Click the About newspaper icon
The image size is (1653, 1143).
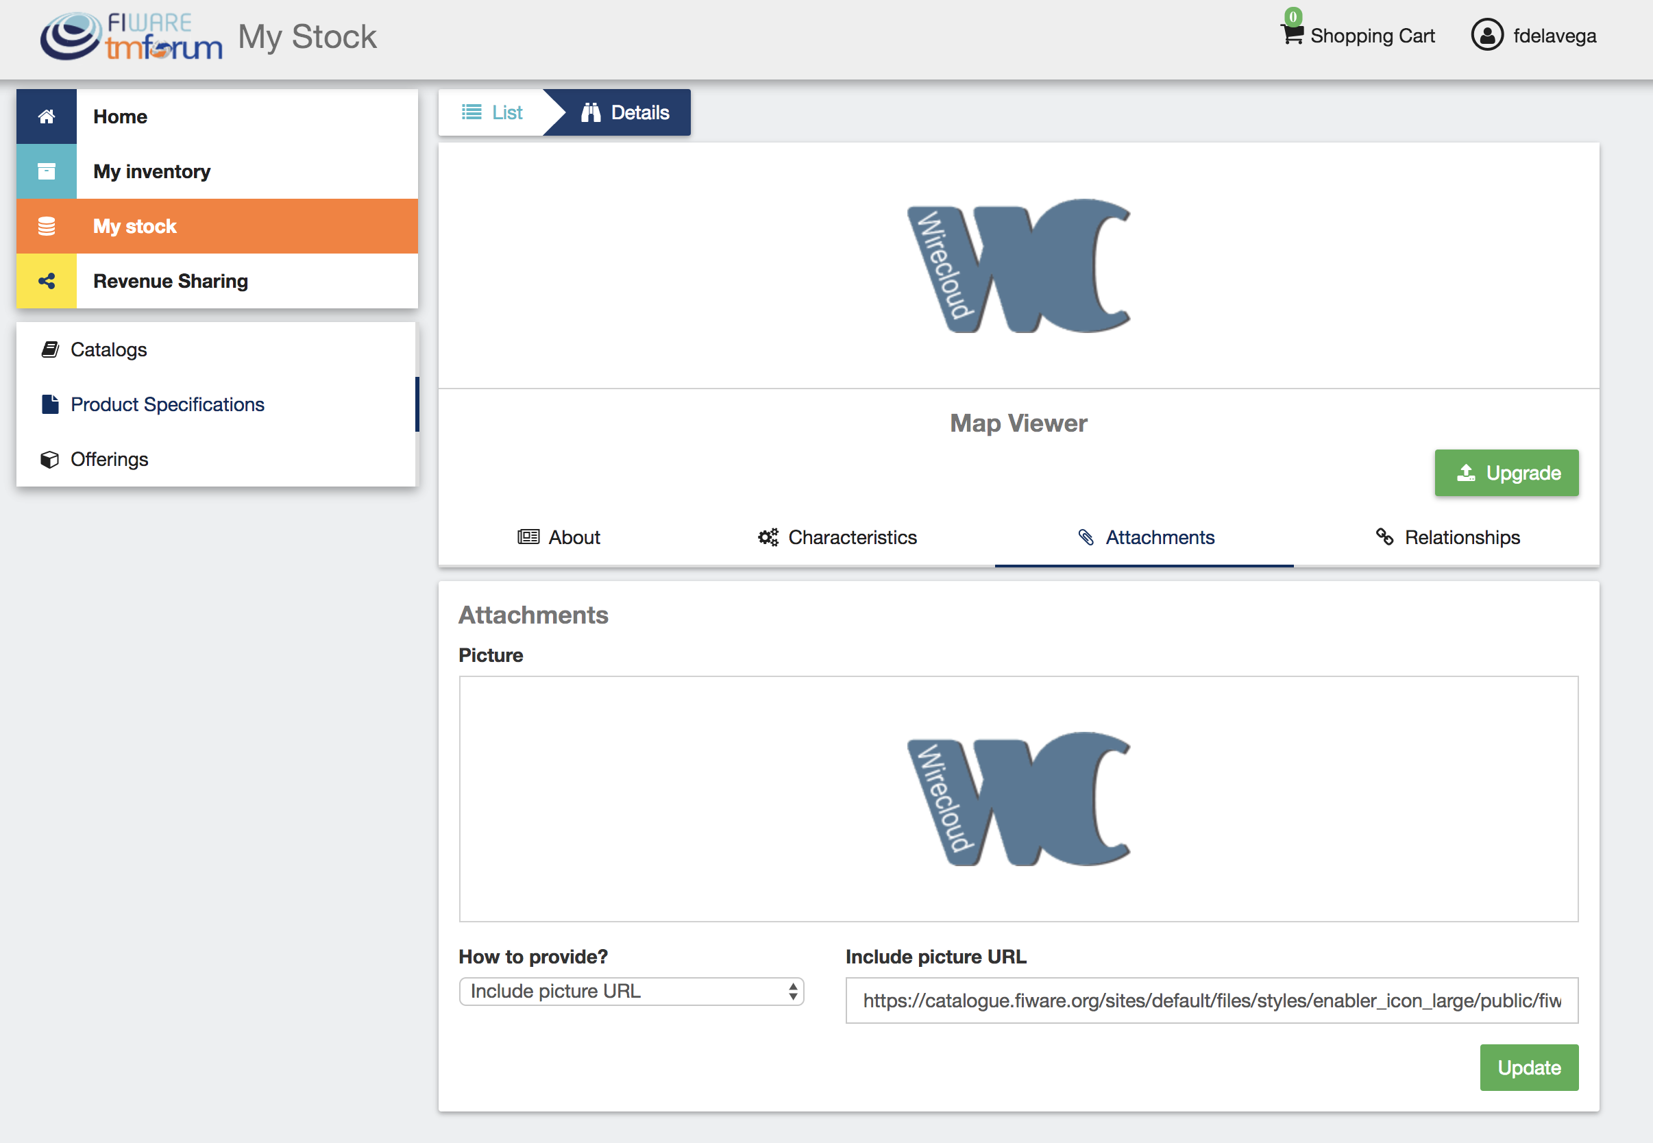tap(528, 537)
